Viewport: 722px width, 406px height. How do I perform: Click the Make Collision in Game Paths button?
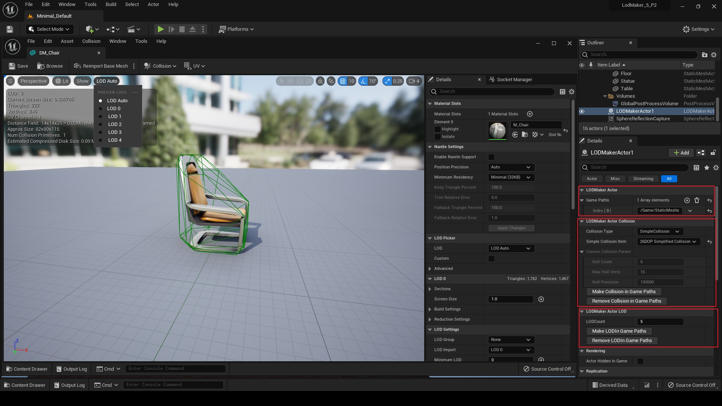pos(623,291)
